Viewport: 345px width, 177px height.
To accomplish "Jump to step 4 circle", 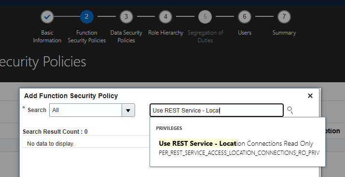I will pos(166,17).
